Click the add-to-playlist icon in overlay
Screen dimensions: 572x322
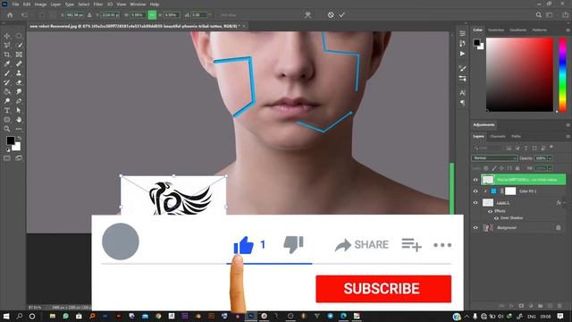coord(411,244)
